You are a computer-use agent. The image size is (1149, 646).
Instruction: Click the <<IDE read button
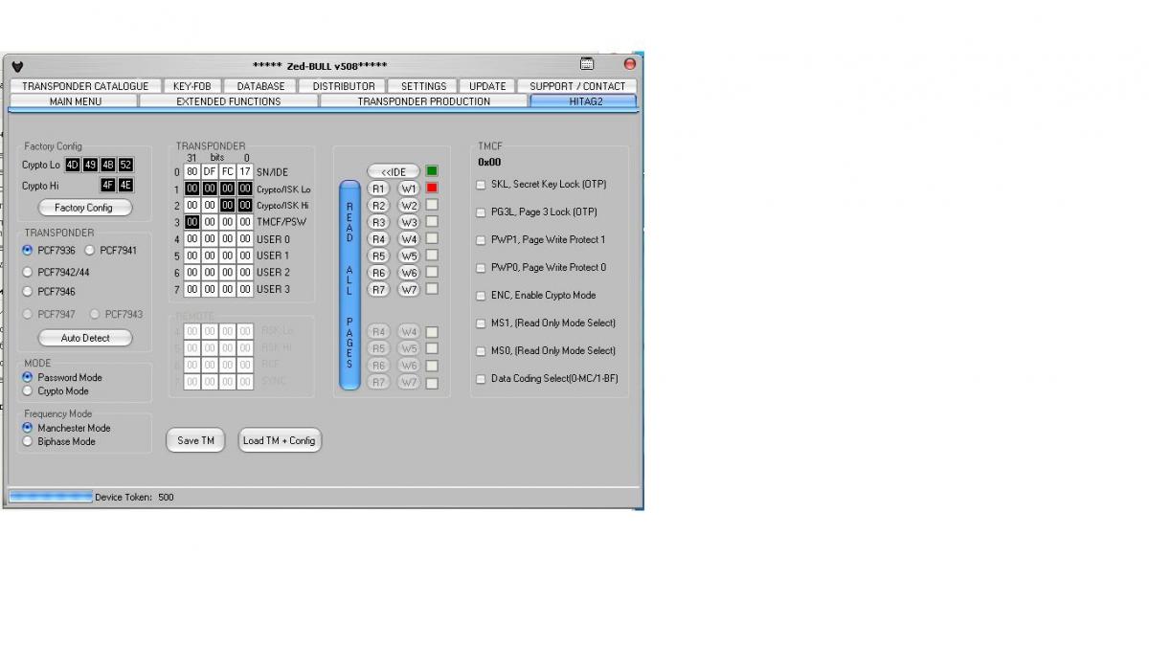pyautogui.click(x=394, y=171)
